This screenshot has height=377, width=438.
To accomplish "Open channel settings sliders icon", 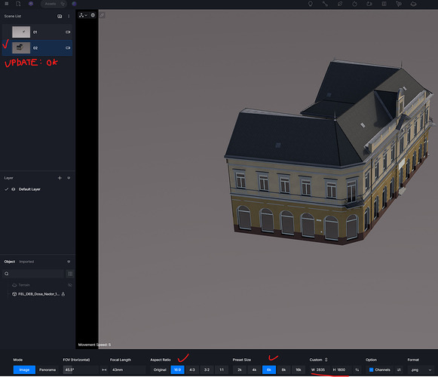I will click(399, 369).
